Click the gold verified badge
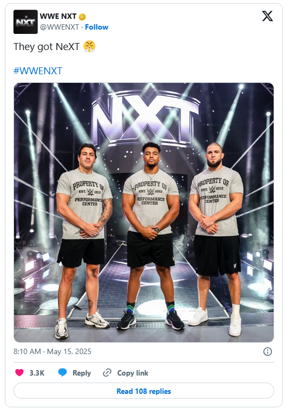 coord(82,17)
